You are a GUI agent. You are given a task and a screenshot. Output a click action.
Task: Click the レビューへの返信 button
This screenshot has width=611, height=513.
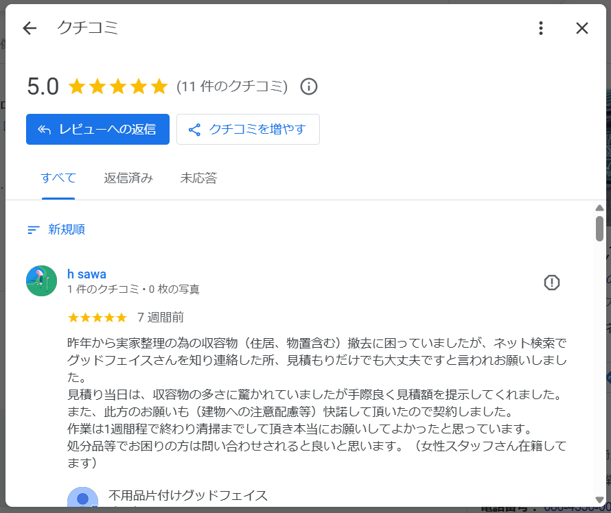pyautogui.click(x=97, y=129)
